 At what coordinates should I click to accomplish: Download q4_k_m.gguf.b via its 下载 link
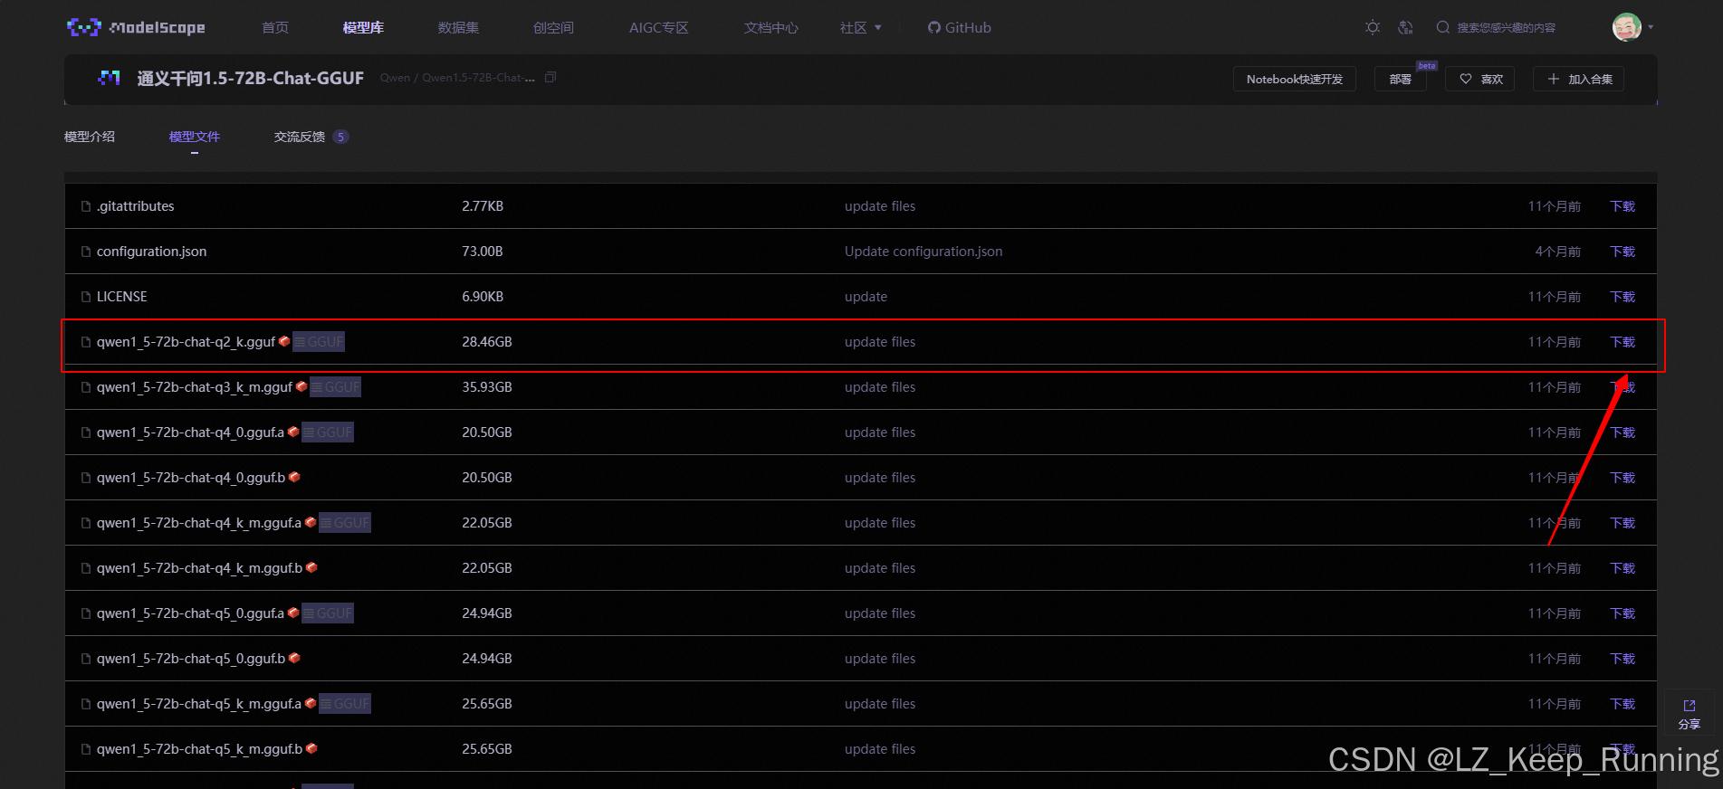(1622, 568)
